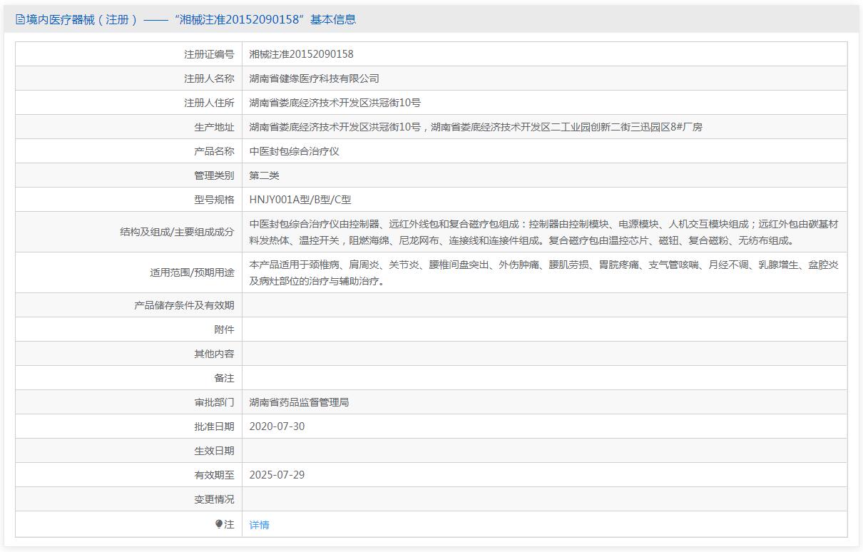Click registrant name 湖南省健缘医疗科技有限公司
This screenshot has height=552, width=863.
[x=314, y=78]
